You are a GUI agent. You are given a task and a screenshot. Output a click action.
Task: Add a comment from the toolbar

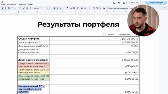(x=74, y=8)
